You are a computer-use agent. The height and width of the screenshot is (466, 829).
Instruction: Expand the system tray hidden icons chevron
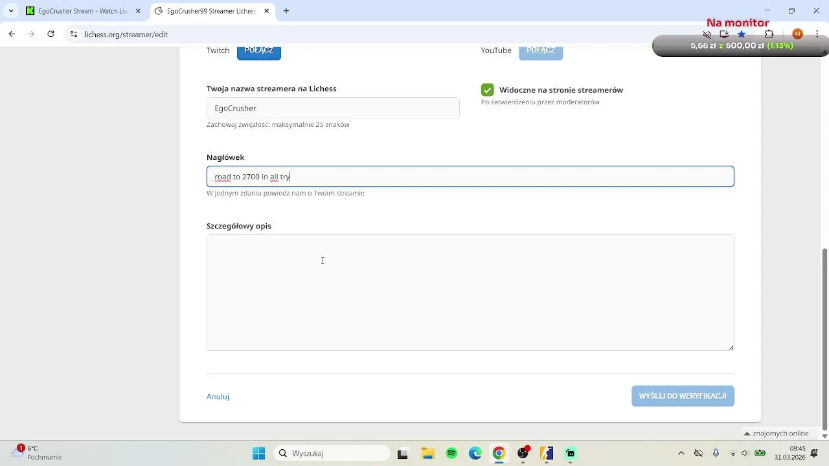pos(681,453)
